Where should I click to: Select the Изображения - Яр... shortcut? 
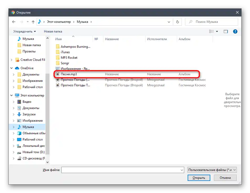(x=73, y=69)
